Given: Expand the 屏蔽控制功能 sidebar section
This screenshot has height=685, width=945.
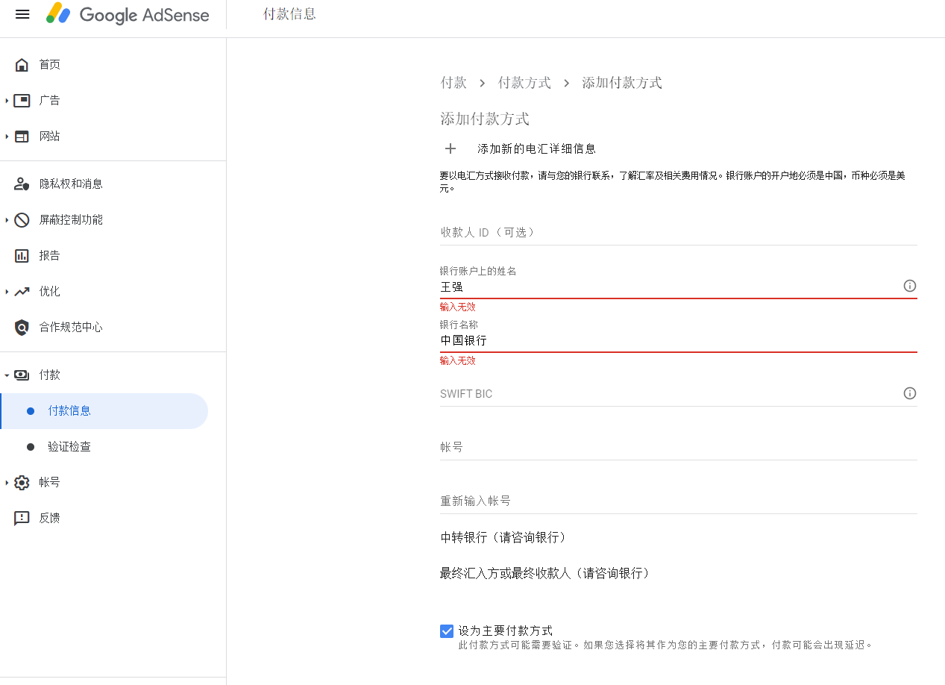Looking at the screenshot, I should coord(7,220).
